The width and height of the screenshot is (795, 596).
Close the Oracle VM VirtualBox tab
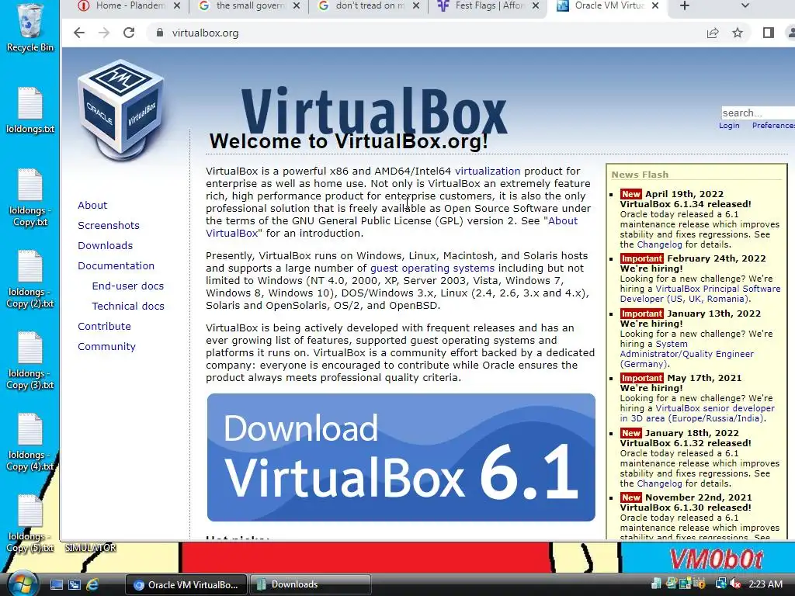point(655,5)
